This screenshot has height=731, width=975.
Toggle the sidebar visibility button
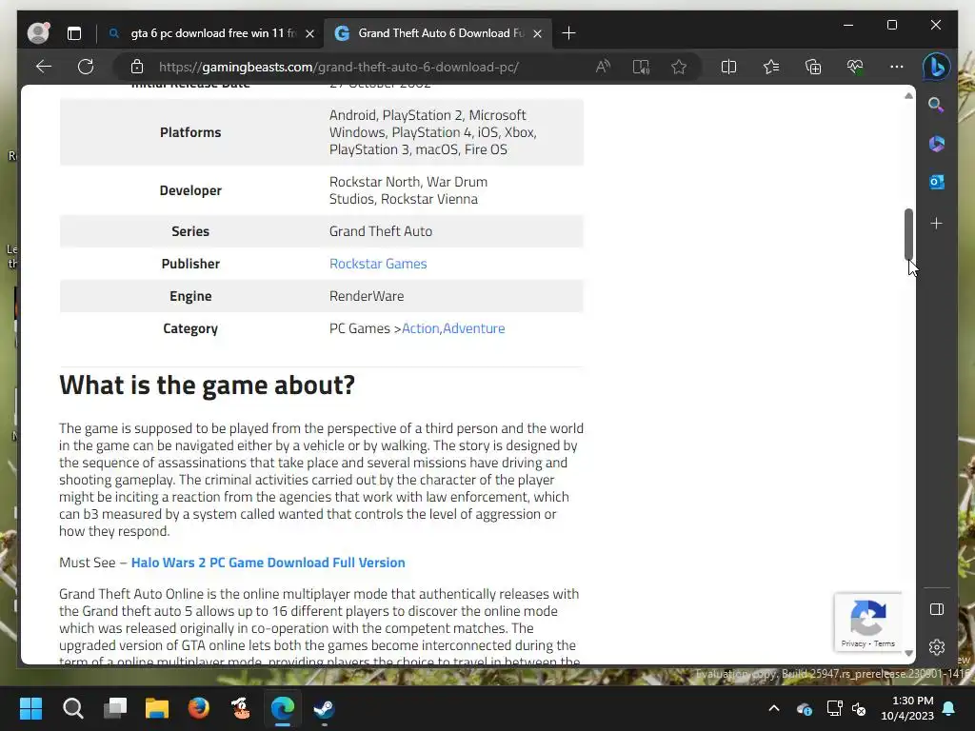937,609
